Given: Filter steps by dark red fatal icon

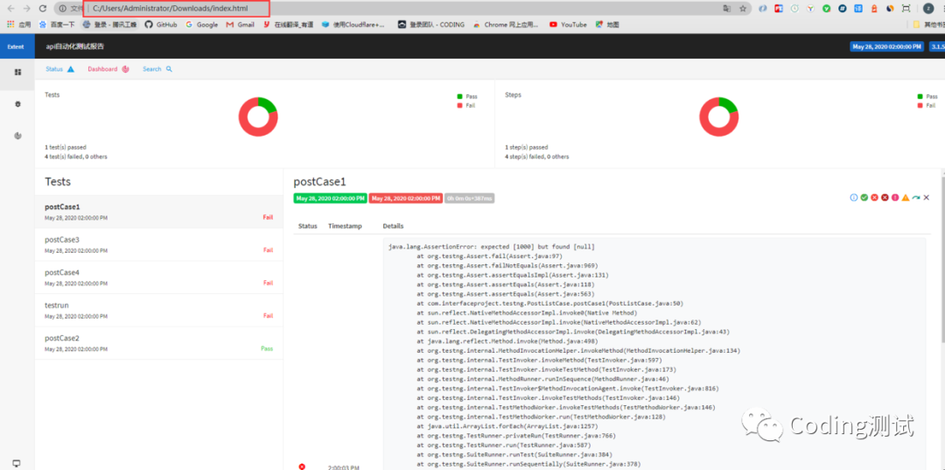Looking at the screenshot, I should (885, 198).
